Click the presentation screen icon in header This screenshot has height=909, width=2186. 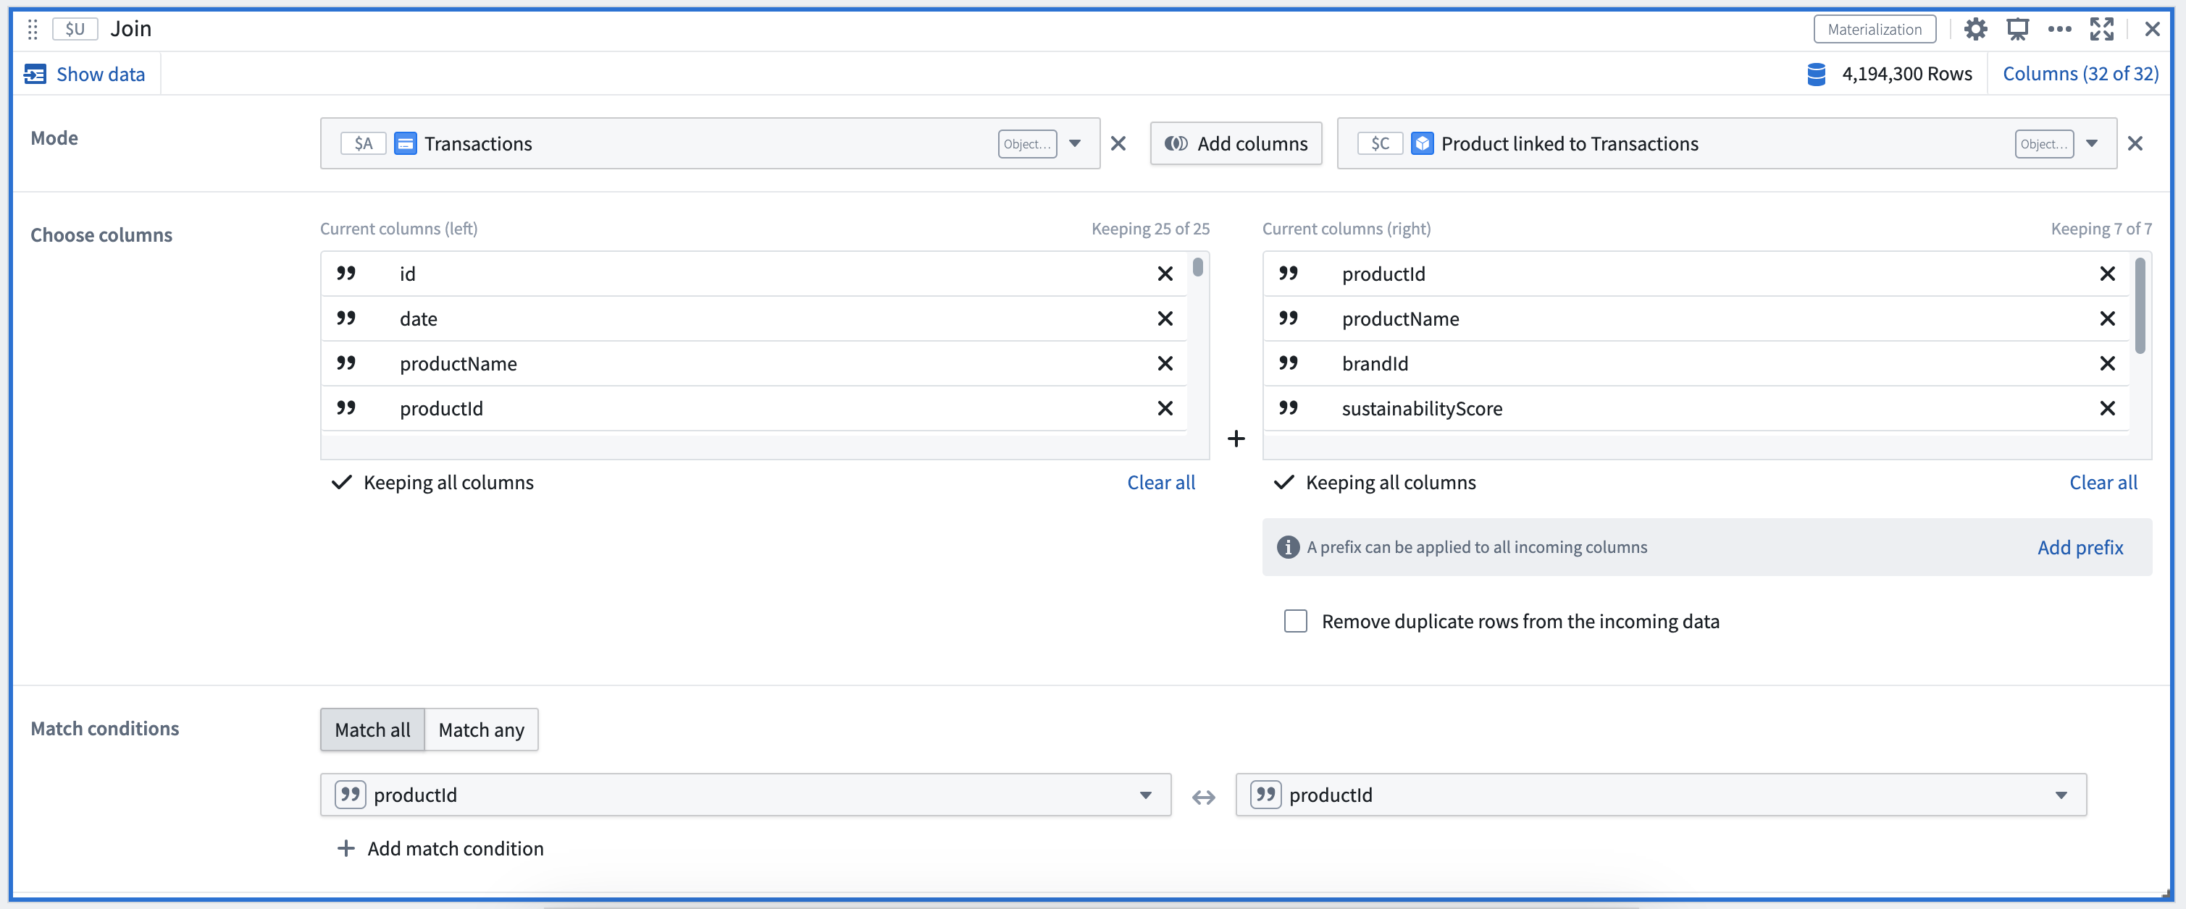point(2017,29)
